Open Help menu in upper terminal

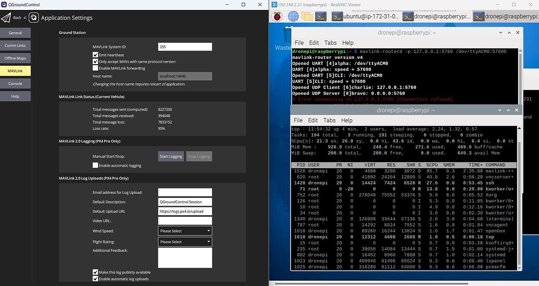348,43
